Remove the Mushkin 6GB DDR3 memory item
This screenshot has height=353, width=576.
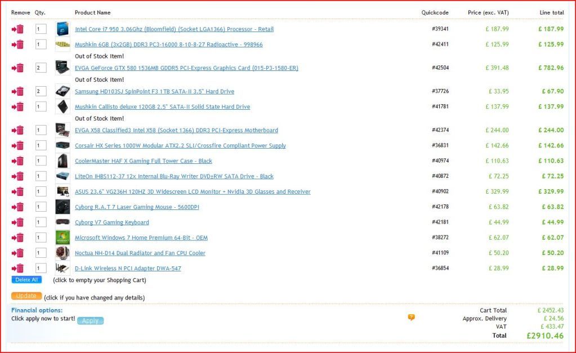coord(17,44)
